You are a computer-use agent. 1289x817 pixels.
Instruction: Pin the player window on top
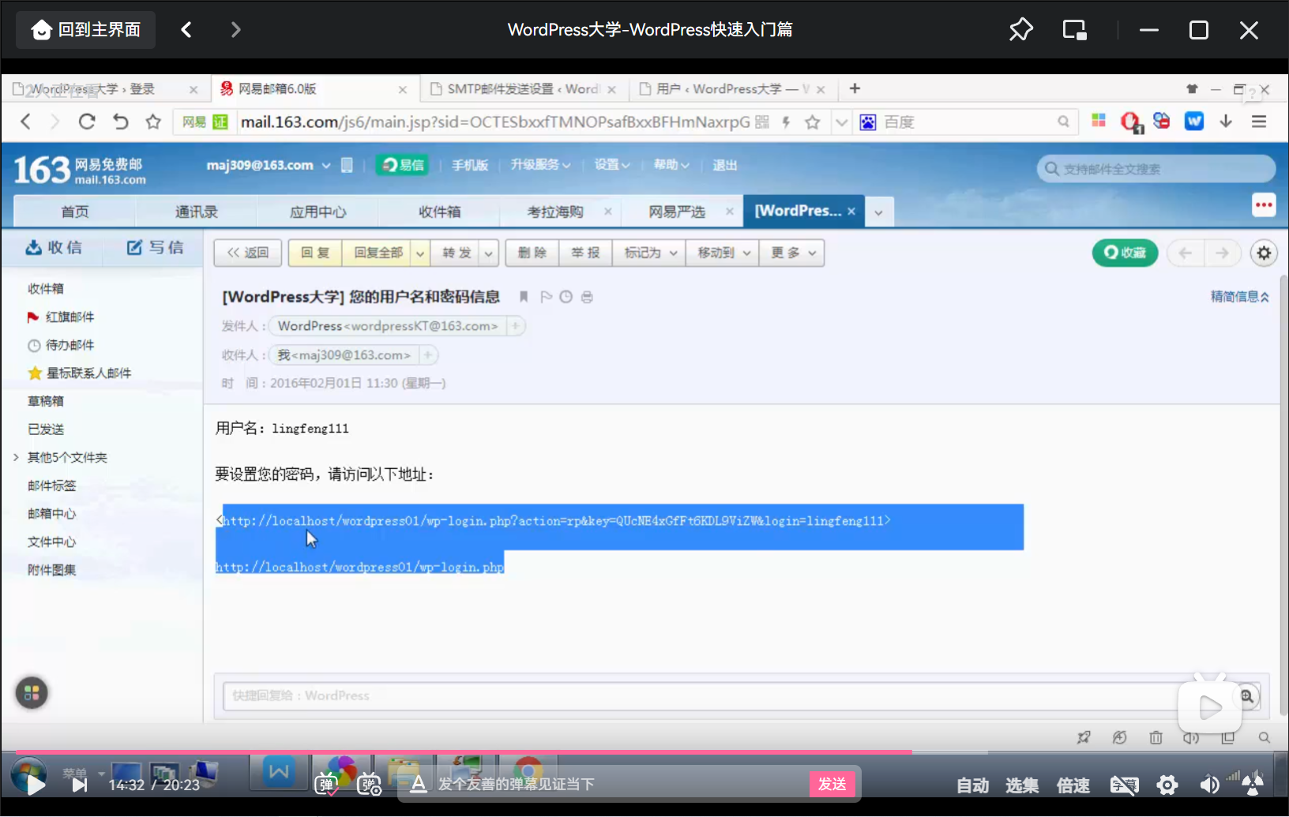(x=1020, y=30)
